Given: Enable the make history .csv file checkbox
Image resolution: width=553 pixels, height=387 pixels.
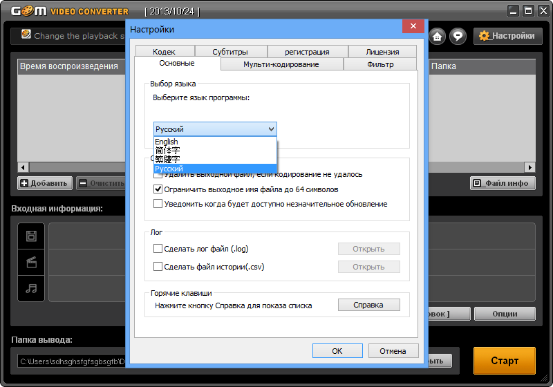Looking at the screenshot, I should (158, 267).
